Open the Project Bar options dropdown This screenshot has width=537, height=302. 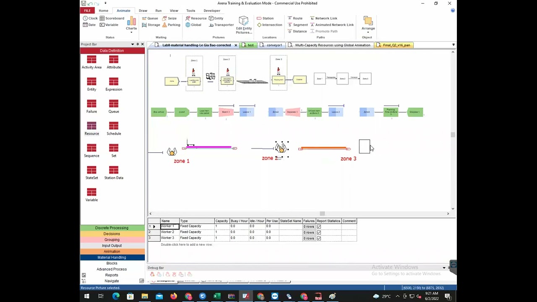coord(133,44)
